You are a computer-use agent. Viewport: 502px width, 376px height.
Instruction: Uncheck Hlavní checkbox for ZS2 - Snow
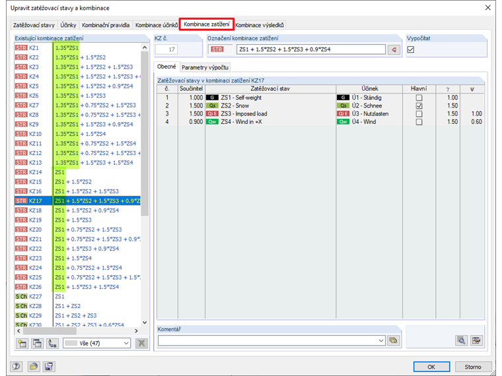click(x=419, y=106)
